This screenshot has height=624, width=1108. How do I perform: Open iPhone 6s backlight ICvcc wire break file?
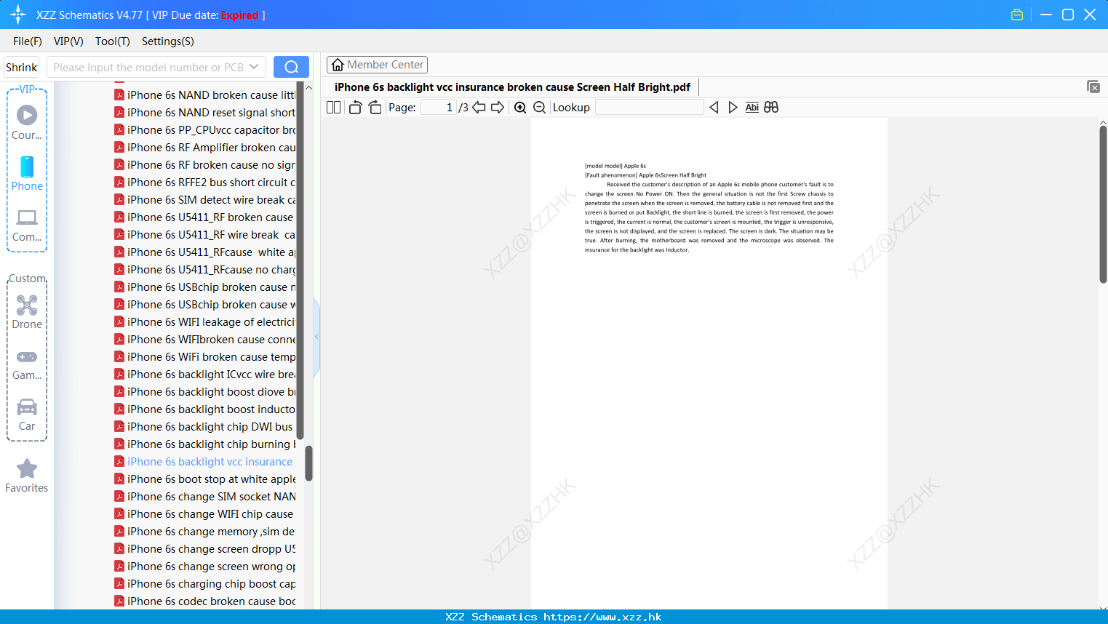tap(204, 375)
